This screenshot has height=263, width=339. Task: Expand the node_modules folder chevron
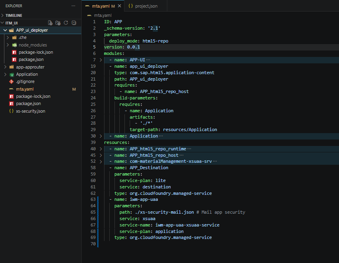tap(8, 45)
